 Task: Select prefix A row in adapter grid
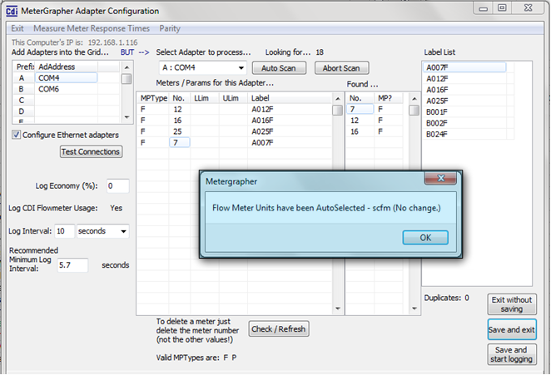pos(22,78)
